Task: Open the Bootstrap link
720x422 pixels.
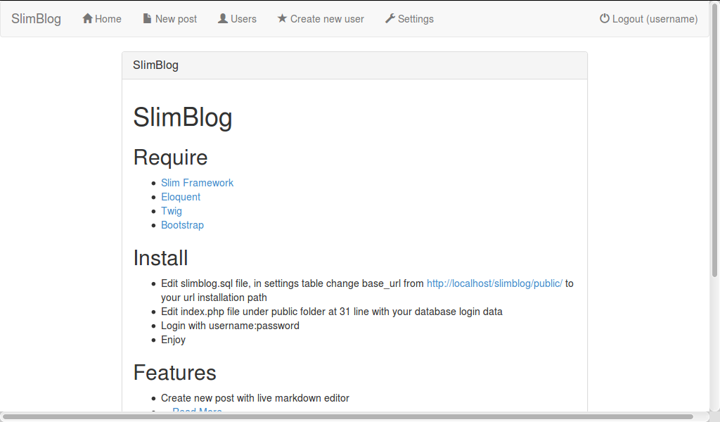Action: (182, 225)
